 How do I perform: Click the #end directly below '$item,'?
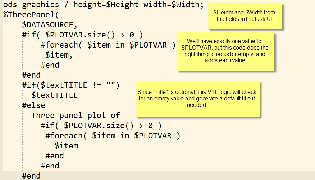[x=50, y=65]
